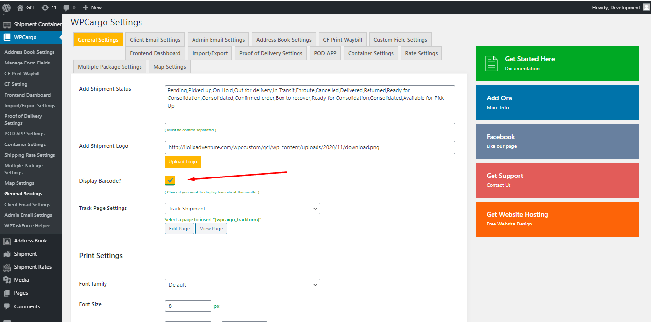Open Container Settings in sidebar
651x322 pixels.
click(25, 145)
